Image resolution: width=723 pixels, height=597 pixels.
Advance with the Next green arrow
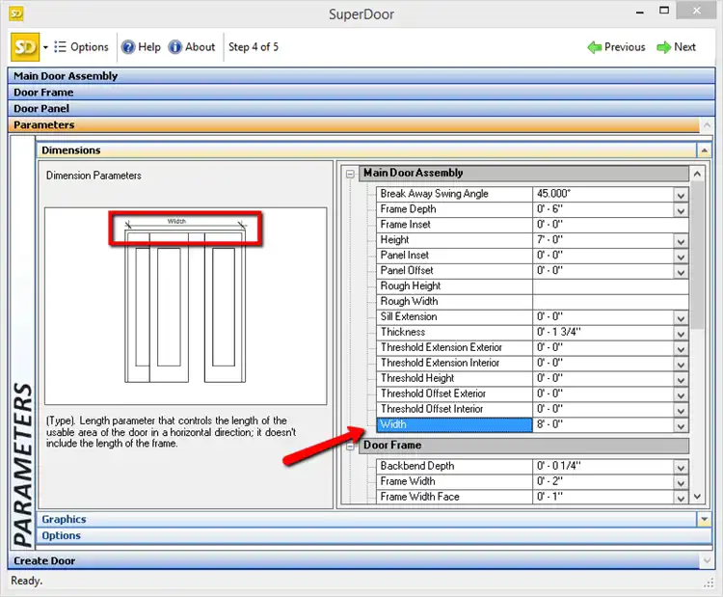coord(676,47)
